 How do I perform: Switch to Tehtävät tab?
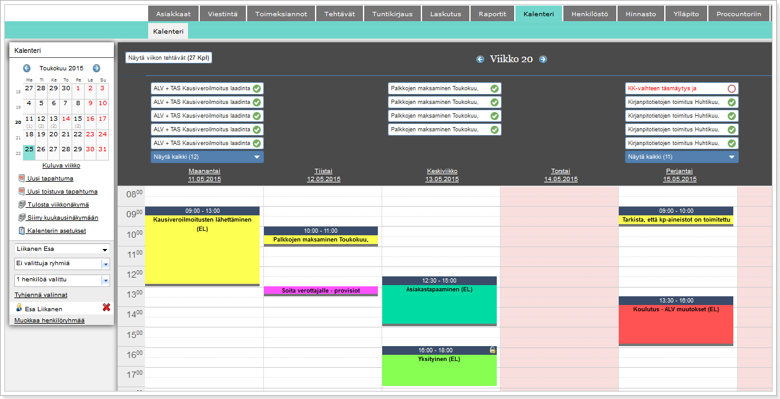[x=340, y=14]
